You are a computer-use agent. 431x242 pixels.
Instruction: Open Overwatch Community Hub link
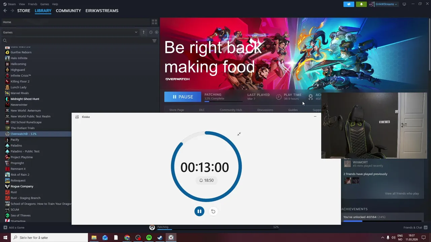[231, 110]
